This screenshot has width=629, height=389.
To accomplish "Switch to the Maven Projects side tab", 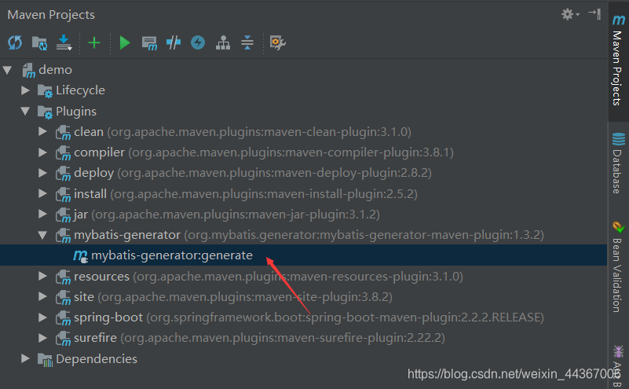I will [x=618, y=61].
